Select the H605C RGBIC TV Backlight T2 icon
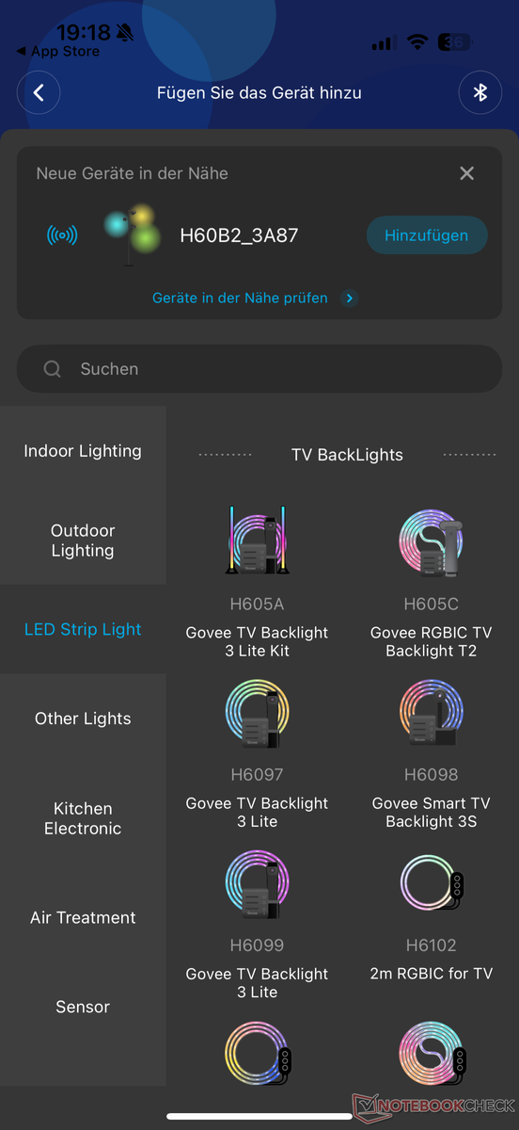The image size is (519, 1130). 431,542
